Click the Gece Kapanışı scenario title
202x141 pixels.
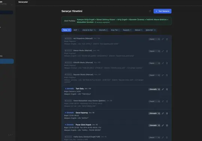82,113
